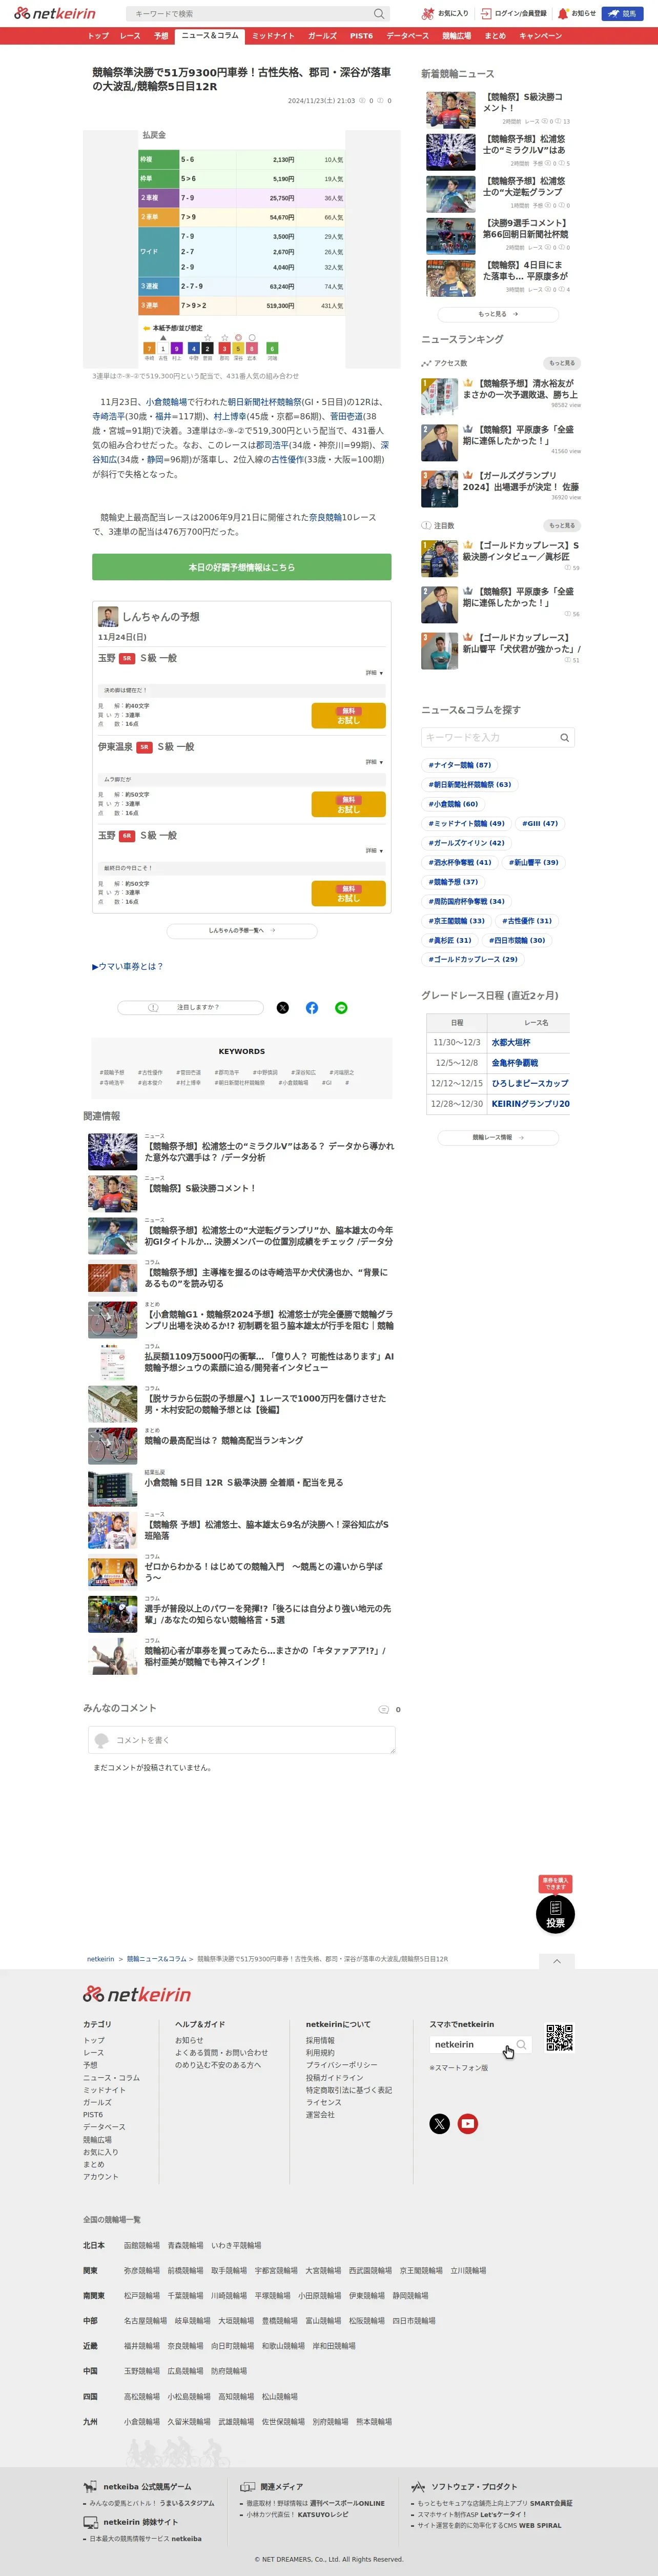Click #ナイター競輪 (87) tag
Image resolution: width=658 pixels, height=2576 pixels.
point(460,765)
